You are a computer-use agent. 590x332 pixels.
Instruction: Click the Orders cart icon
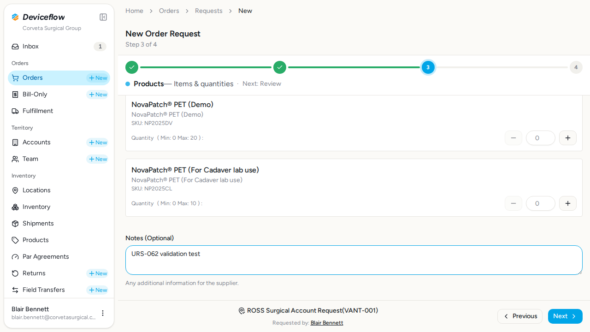point(15,78)
